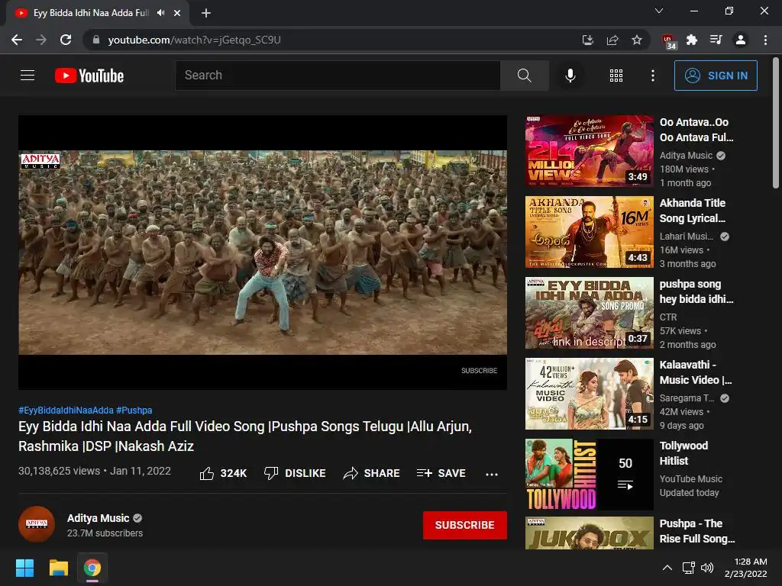Viewport: 782px width, 586px height.
Task: Open Chrome profile avatar icon
Action: (x=741, y=40)
